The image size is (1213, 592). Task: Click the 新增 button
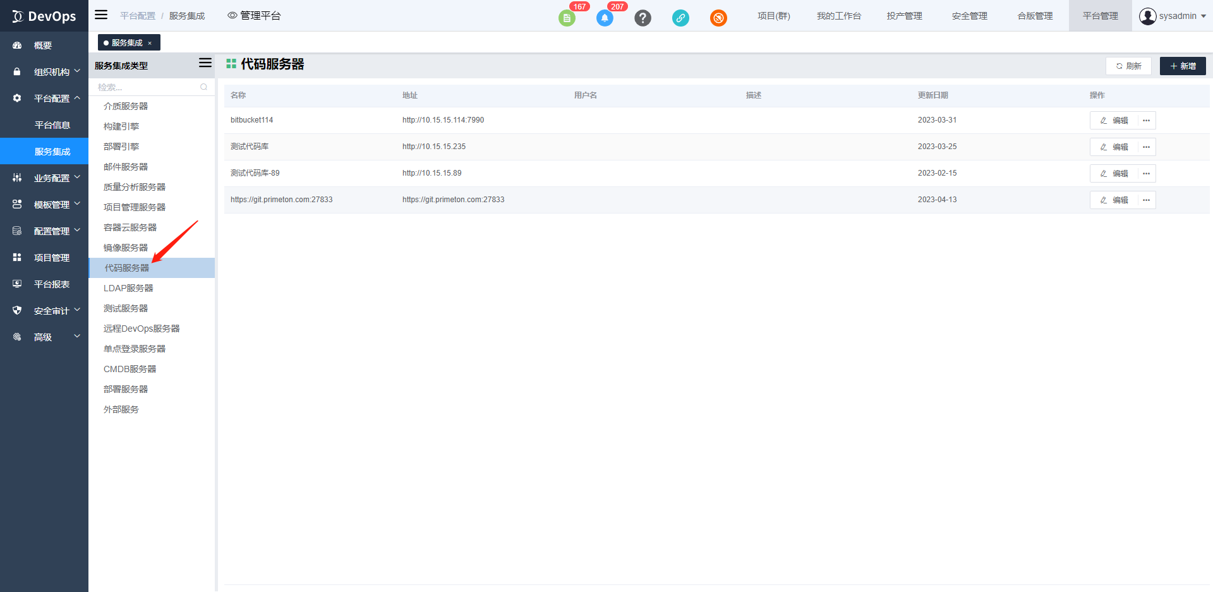[1182, 66]
